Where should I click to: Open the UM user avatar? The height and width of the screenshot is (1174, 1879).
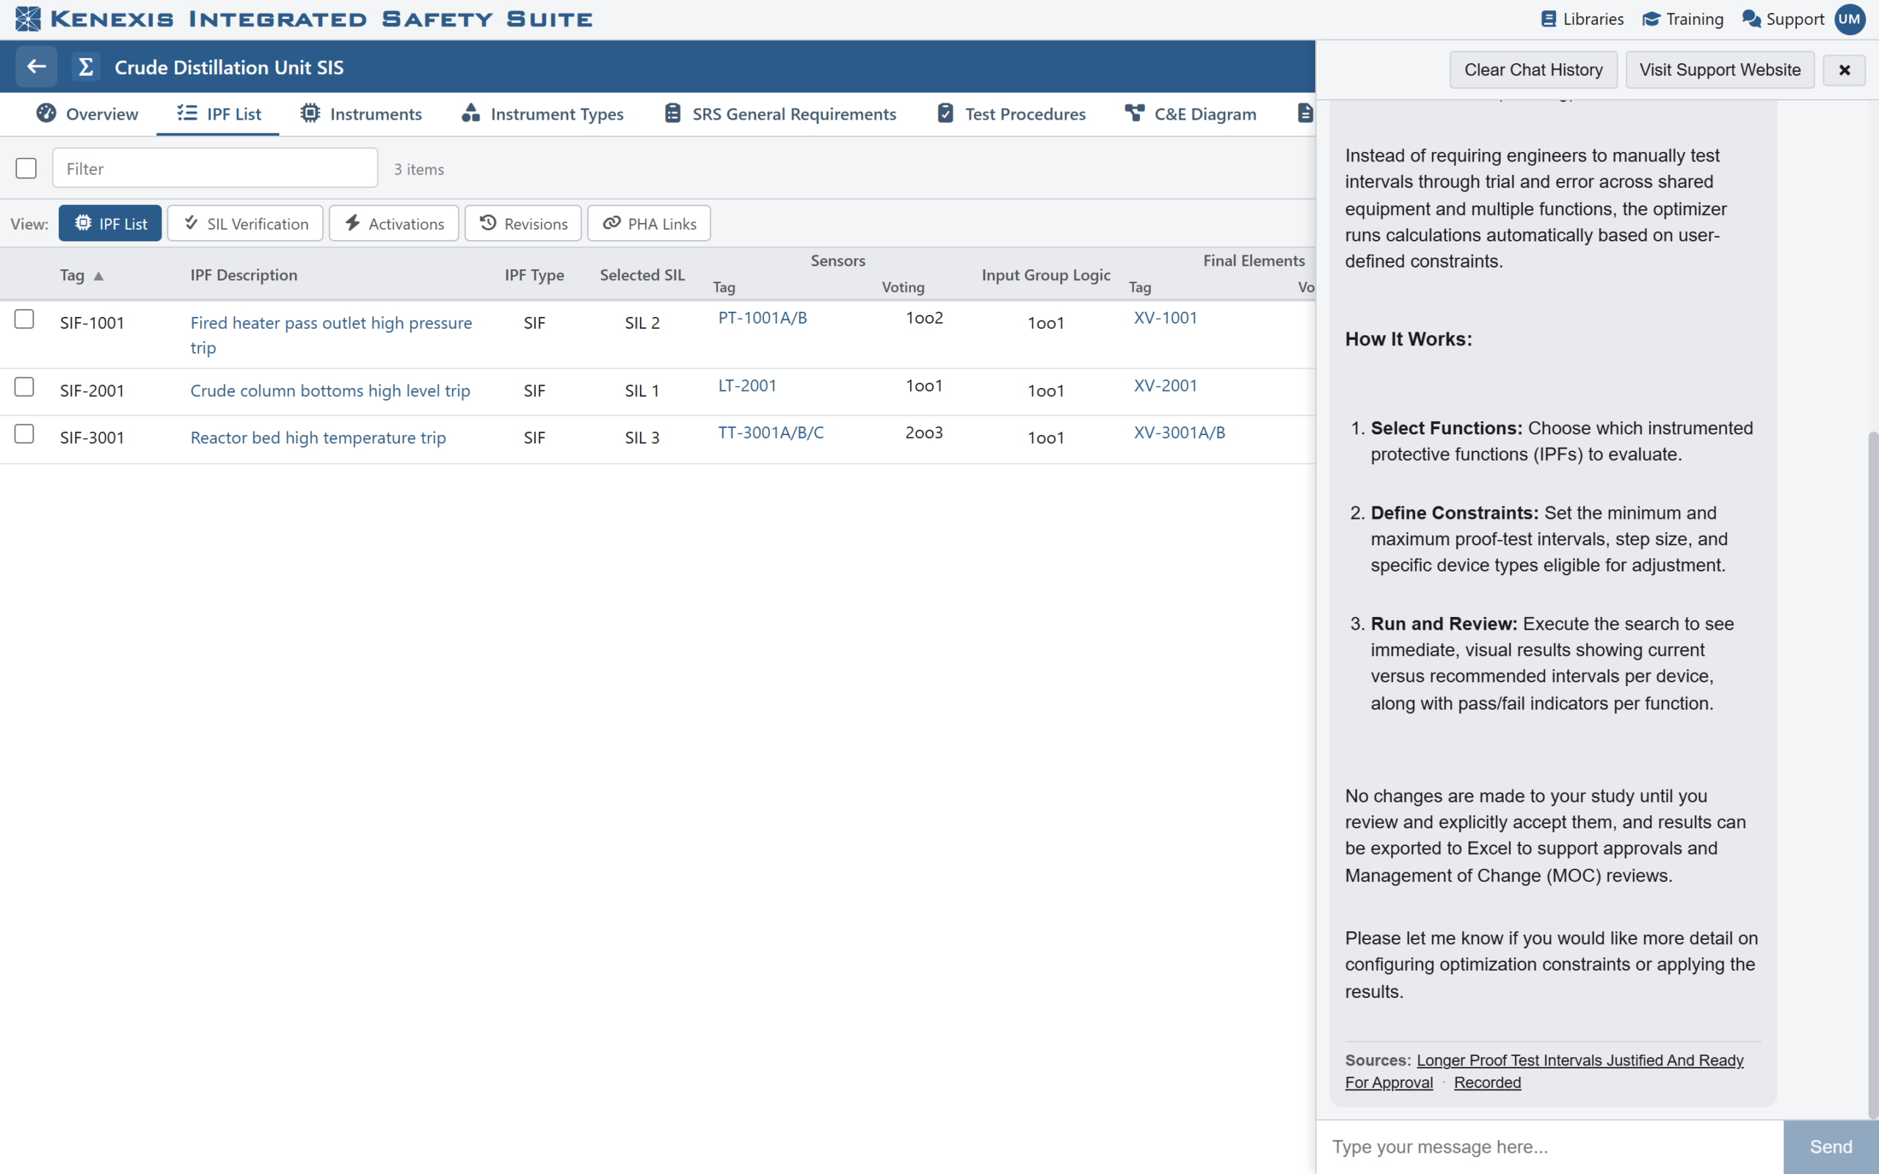point(1850,18)
